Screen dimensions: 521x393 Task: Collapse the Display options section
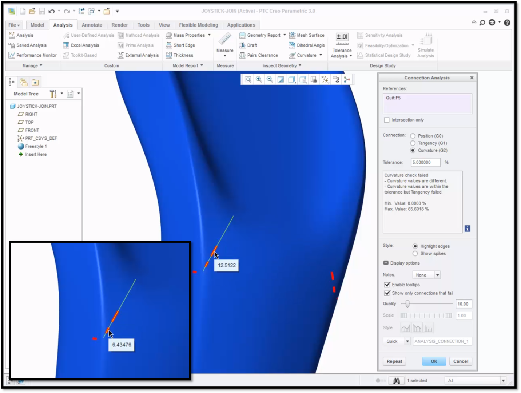click(386, 263)
